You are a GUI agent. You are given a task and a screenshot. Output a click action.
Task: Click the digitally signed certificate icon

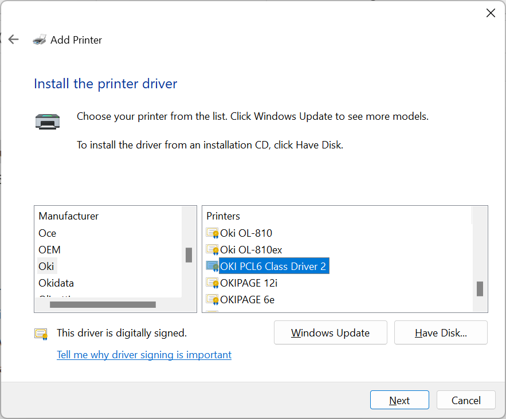(x=41, y=334)
